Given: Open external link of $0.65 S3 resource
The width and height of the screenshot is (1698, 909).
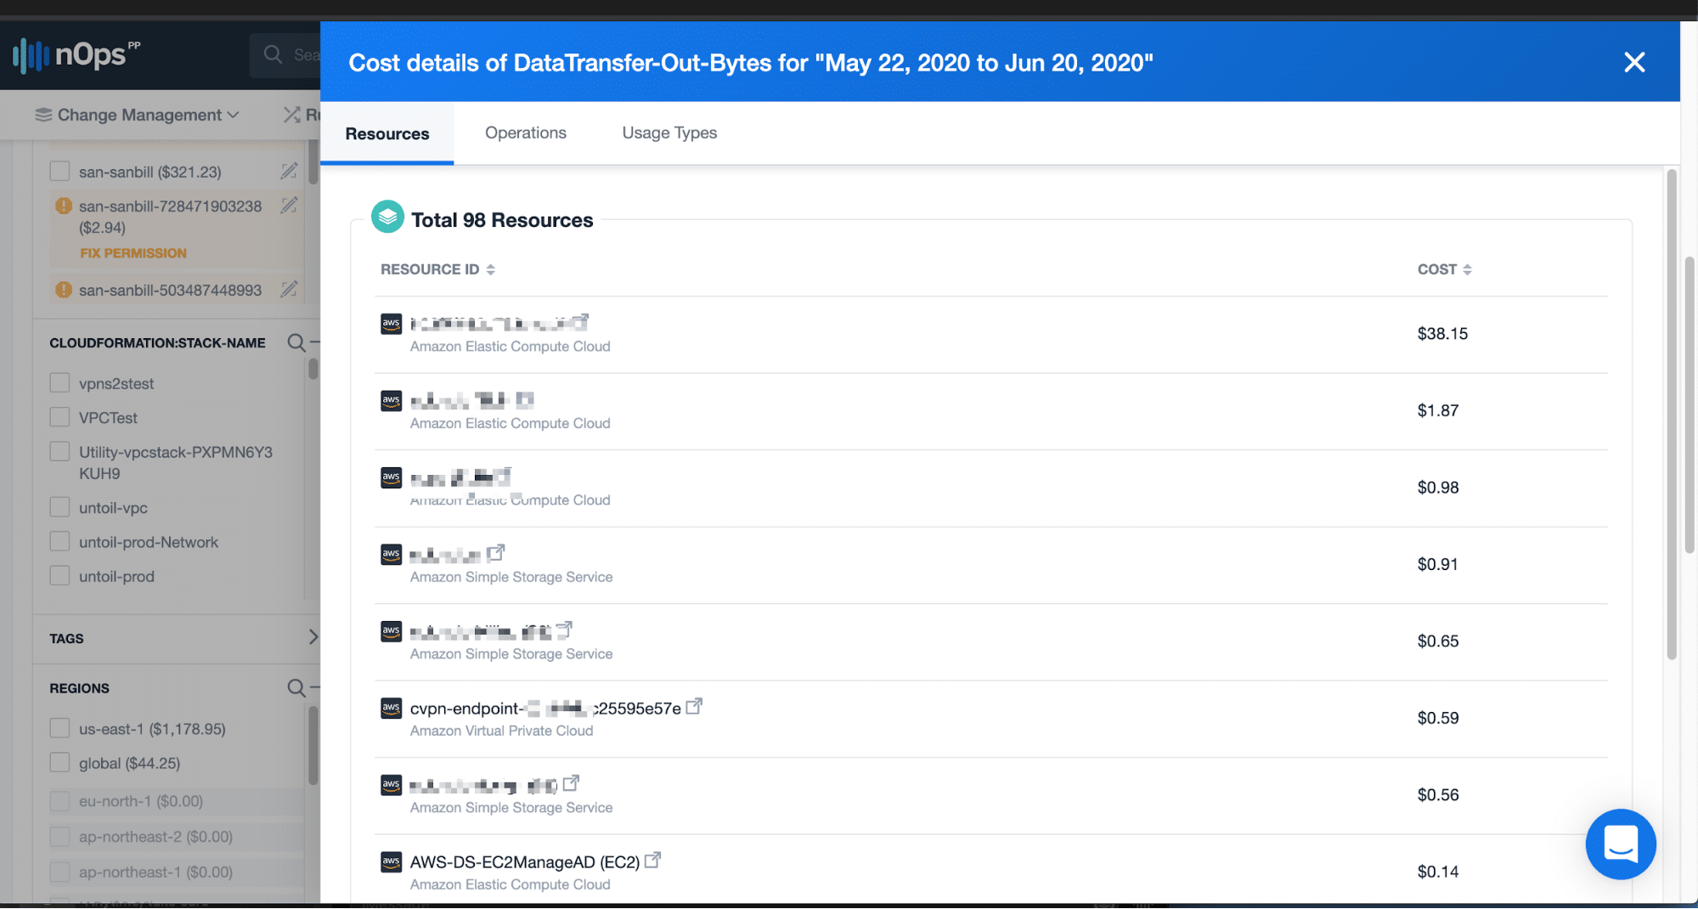Looking at the screenshot, I should (564, 630).
